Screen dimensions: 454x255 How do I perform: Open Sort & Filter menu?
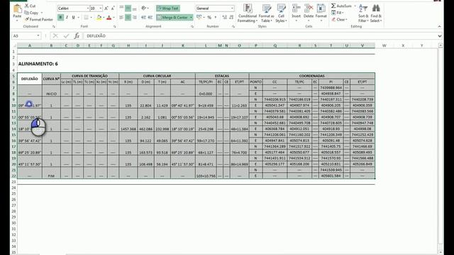363,13
